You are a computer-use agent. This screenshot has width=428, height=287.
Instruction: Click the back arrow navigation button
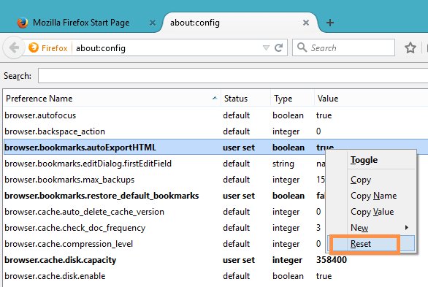tap(13, 47)
